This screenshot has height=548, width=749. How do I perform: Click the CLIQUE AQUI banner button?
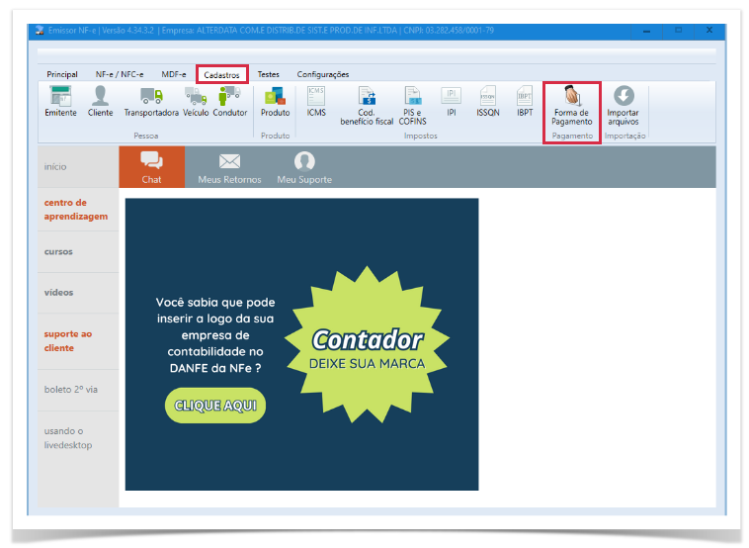click(x=215, y=406)
